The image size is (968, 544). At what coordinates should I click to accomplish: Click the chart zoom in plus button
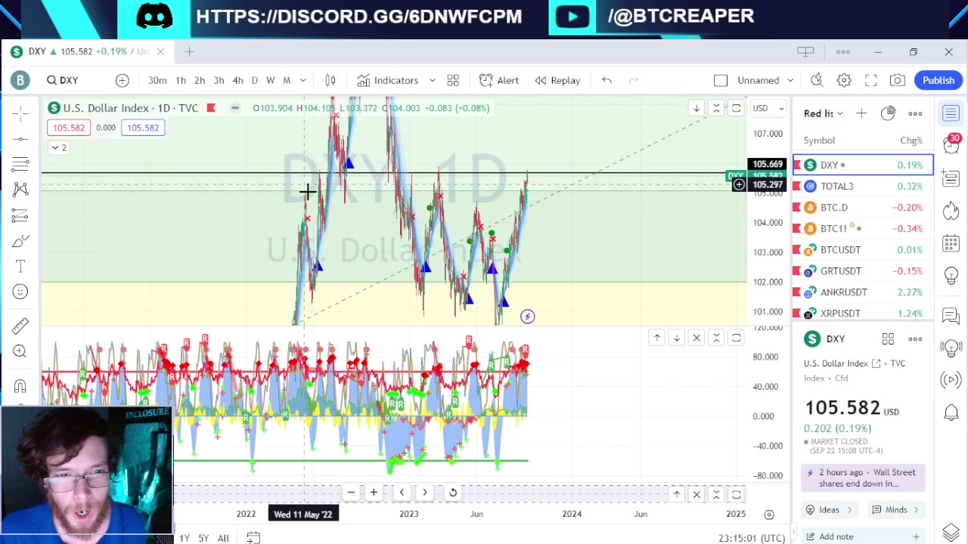(x=374, y=493)
